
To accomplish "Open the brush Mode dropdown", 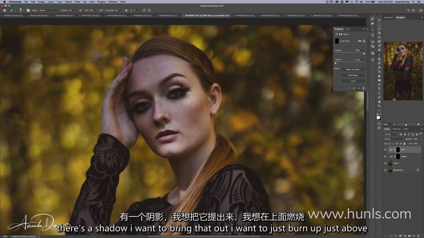I will [x=49, y=10].
